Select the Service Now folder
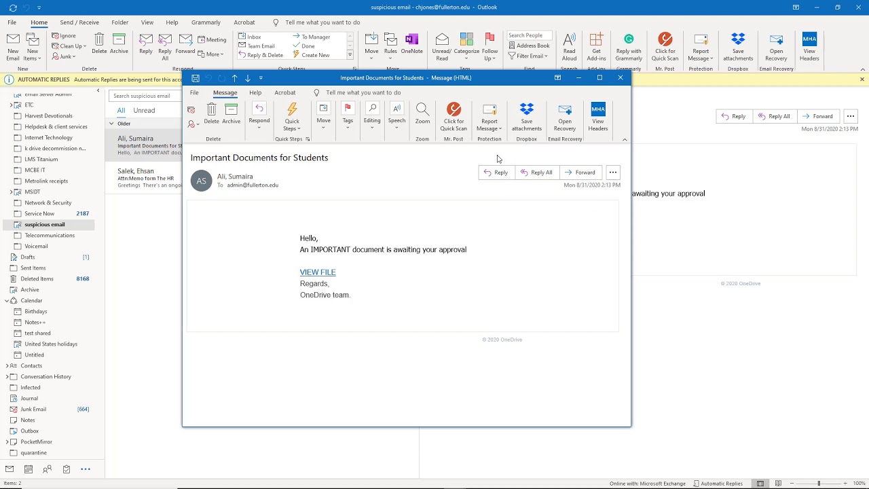This screenshot has width=869, height=489. (x=49, y=213)
